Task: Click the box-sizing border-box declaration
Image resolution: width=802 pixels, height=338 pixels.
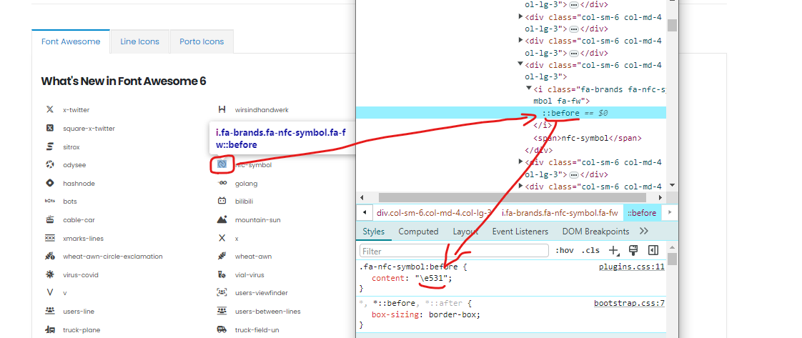Action: pyautogui.click(x=426, y=314)
